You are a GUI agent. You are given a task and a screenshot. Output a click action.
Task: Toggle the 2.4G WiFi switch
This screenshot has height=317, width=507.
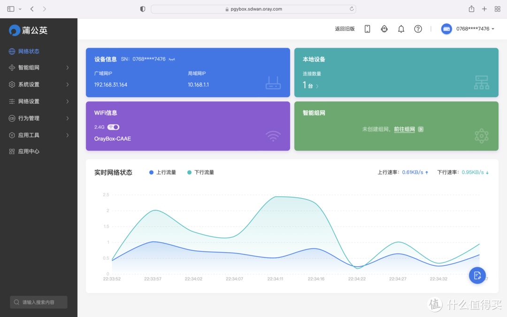pos(112,126)
